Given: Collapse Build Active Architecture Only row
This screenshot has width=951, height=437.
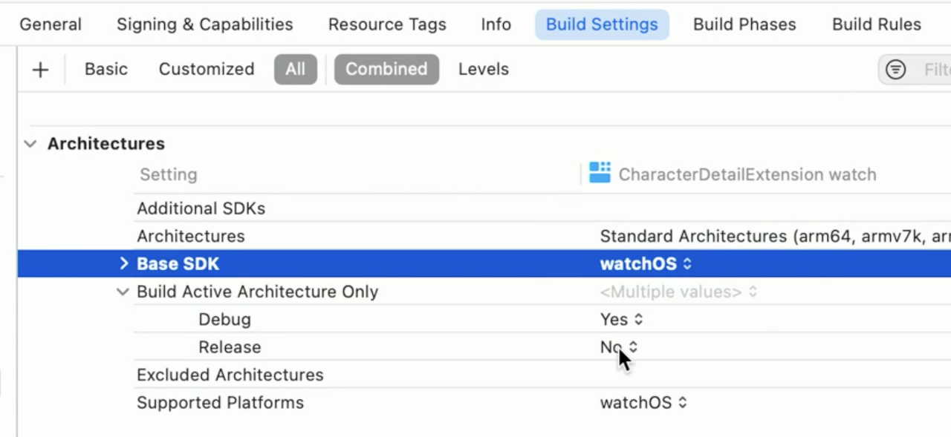Looking at the screenshot, I should (123, 292).
